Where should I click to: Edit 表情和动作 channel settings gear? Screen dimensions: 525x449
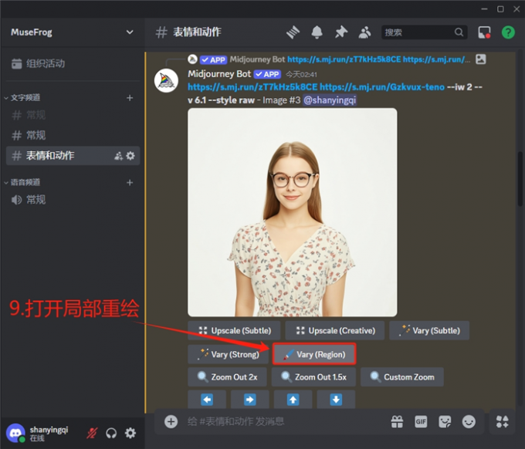tap(130, 156)
